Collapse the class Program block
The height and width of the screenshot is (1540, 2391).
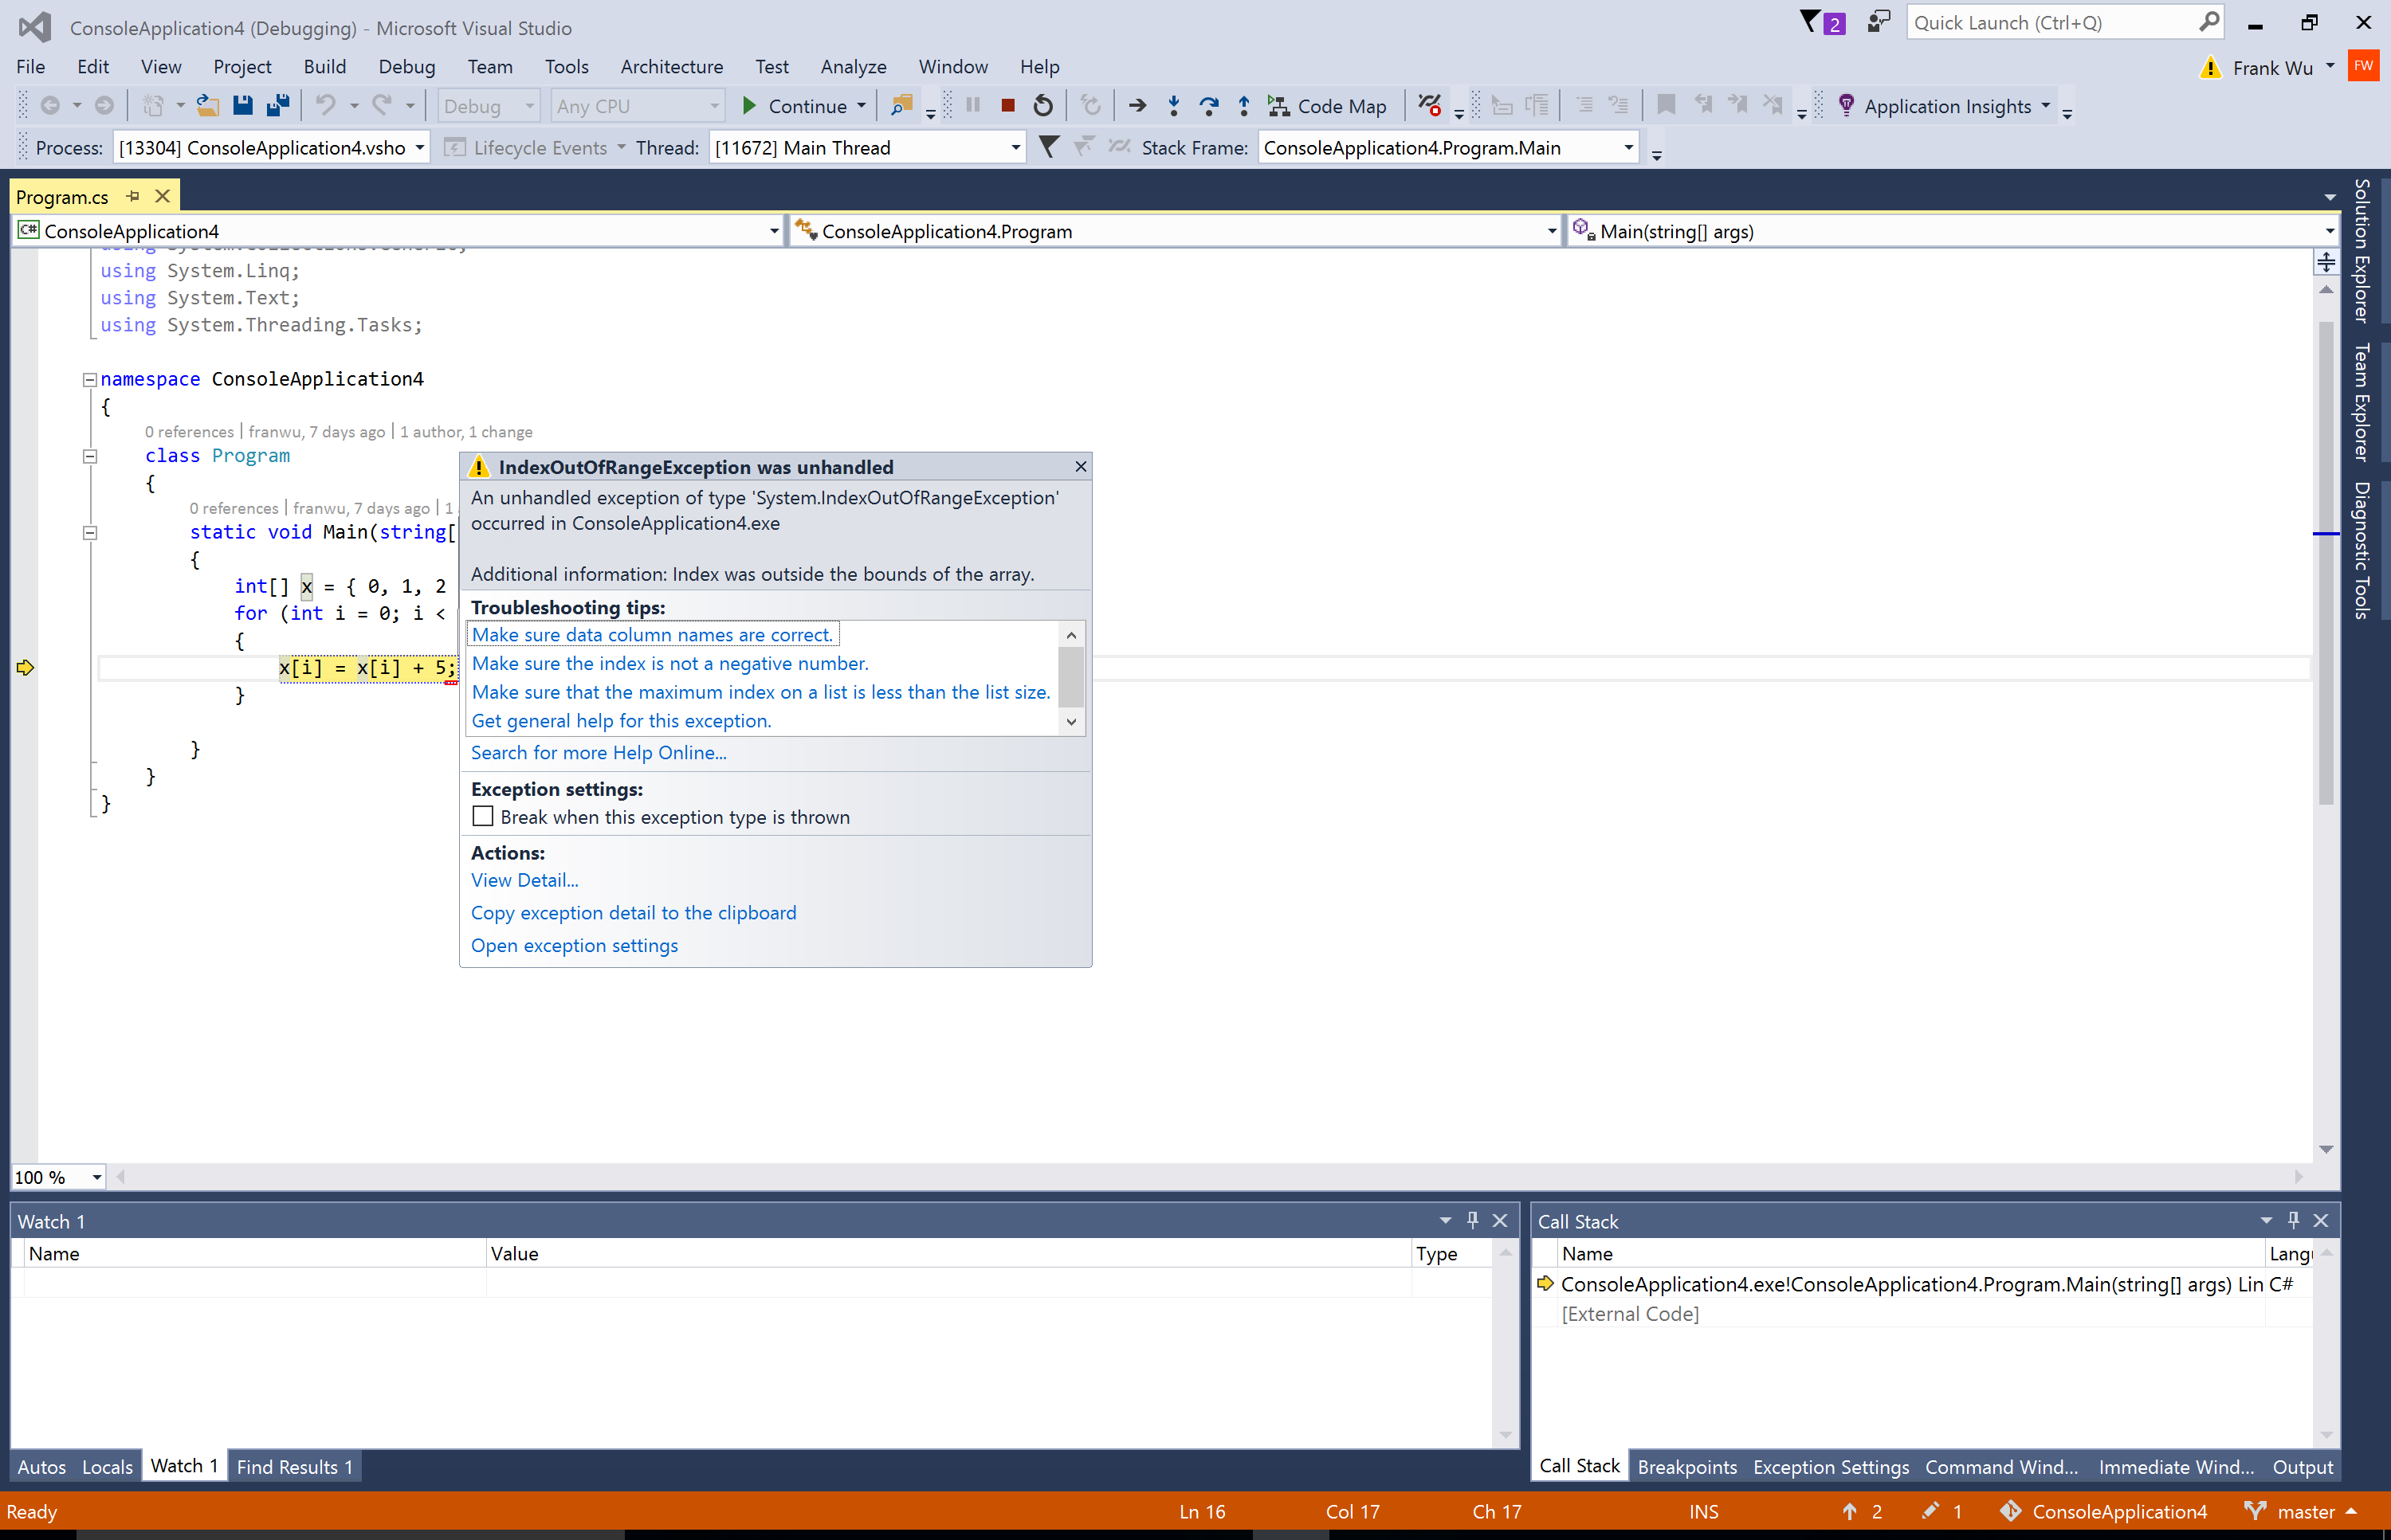pyautogui.click(x=89, y=456)
